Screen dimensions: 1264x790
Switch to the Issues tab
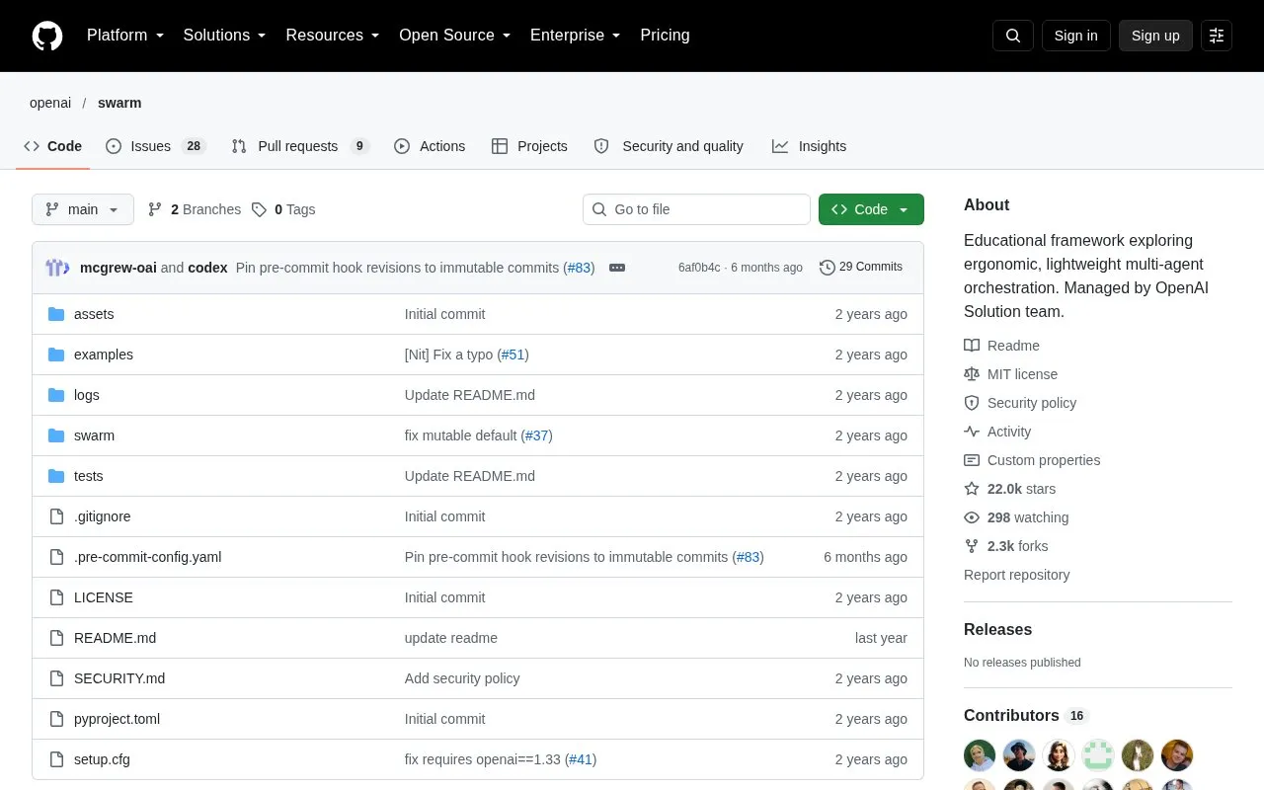tap(155, 146)
